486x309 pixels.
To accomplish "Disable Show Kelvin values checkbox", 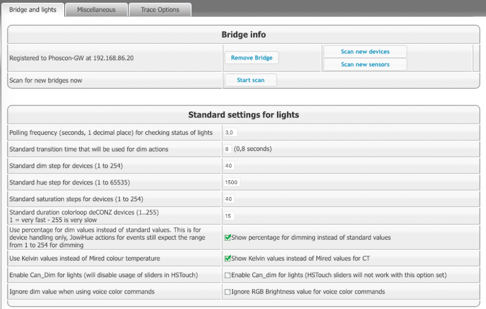I will 227,258.
